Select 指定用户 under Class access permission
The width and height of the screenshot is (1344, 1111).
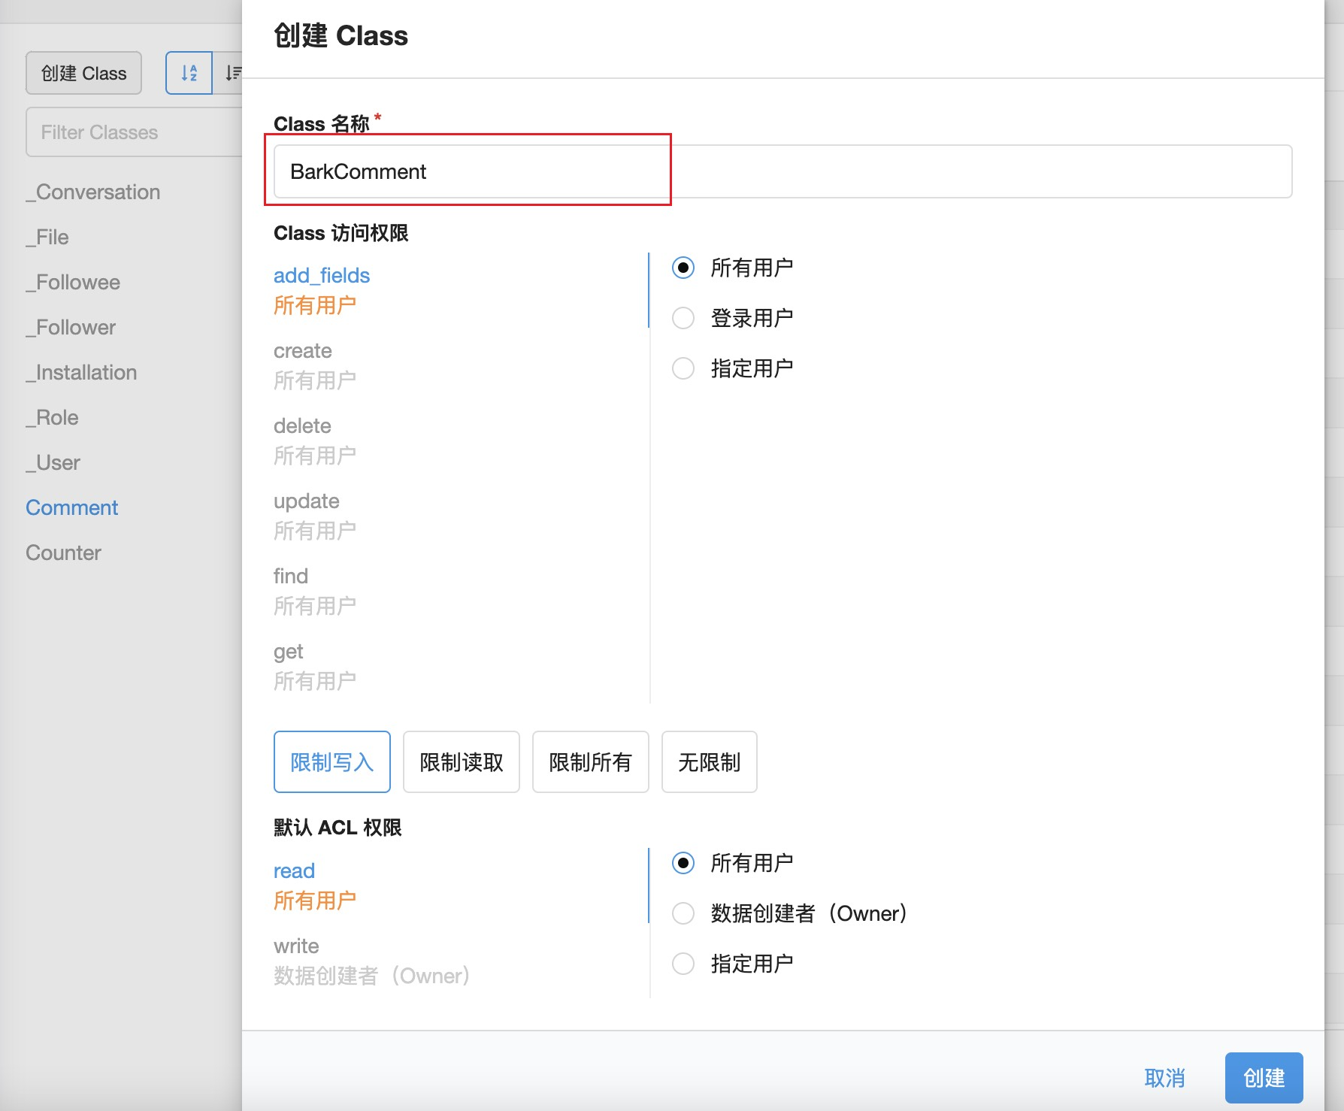(683, 368)
